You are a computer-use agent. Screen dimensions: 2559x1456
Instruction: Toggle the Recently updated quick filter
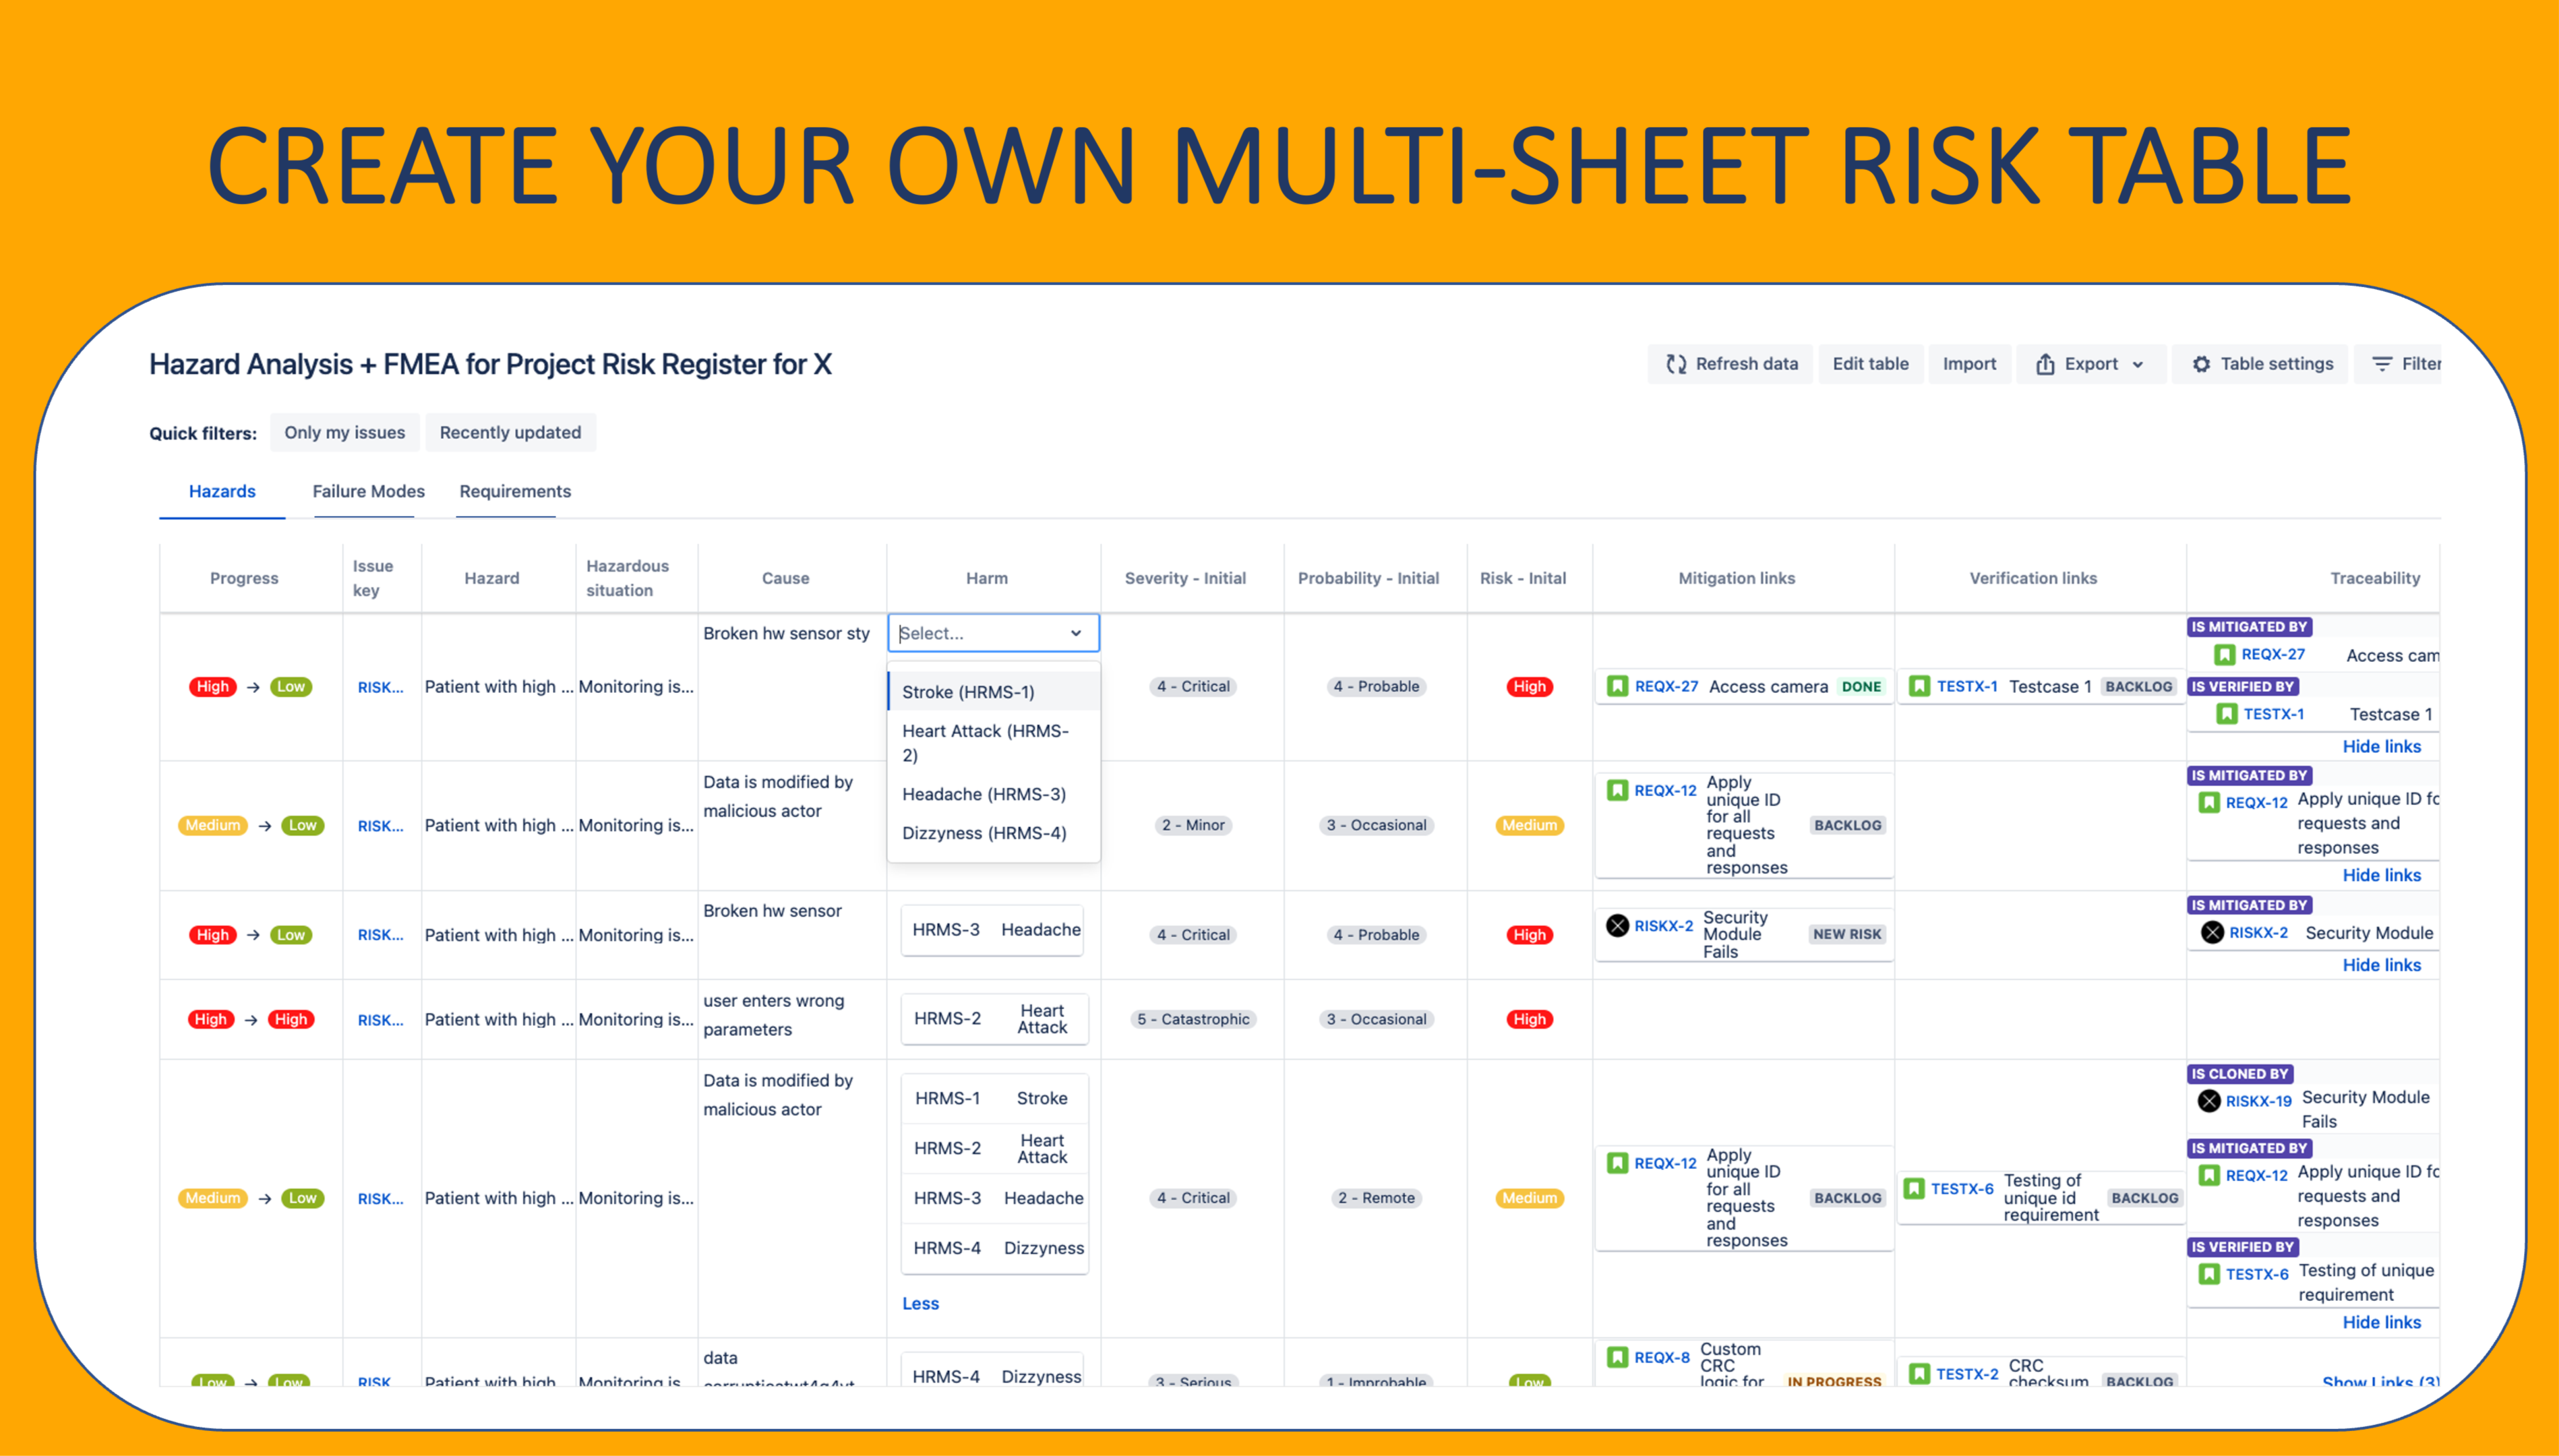[x=510, y=432]
